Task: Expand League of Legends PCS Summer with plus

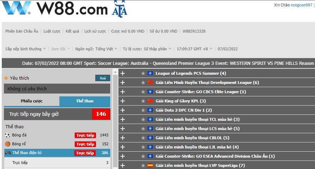Action: coord(123,73)
